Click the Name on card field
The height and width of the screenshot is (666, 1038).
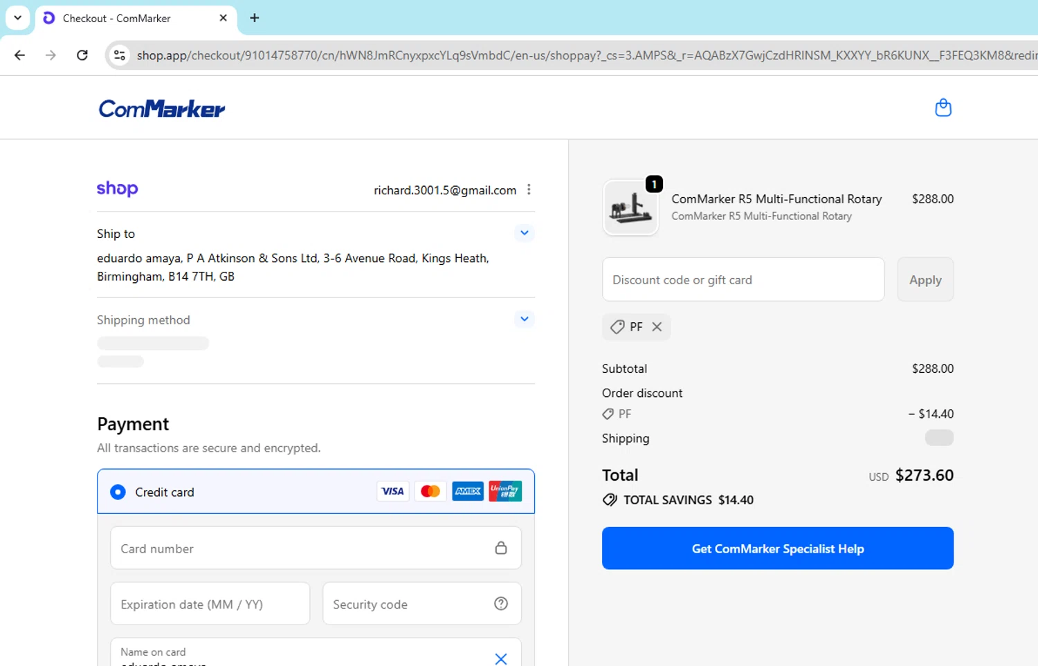316,652
